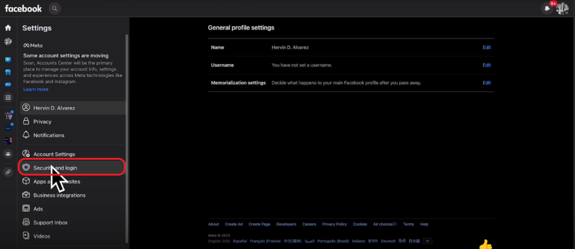Click the Privacy lock icon

(x=26, y=121)
